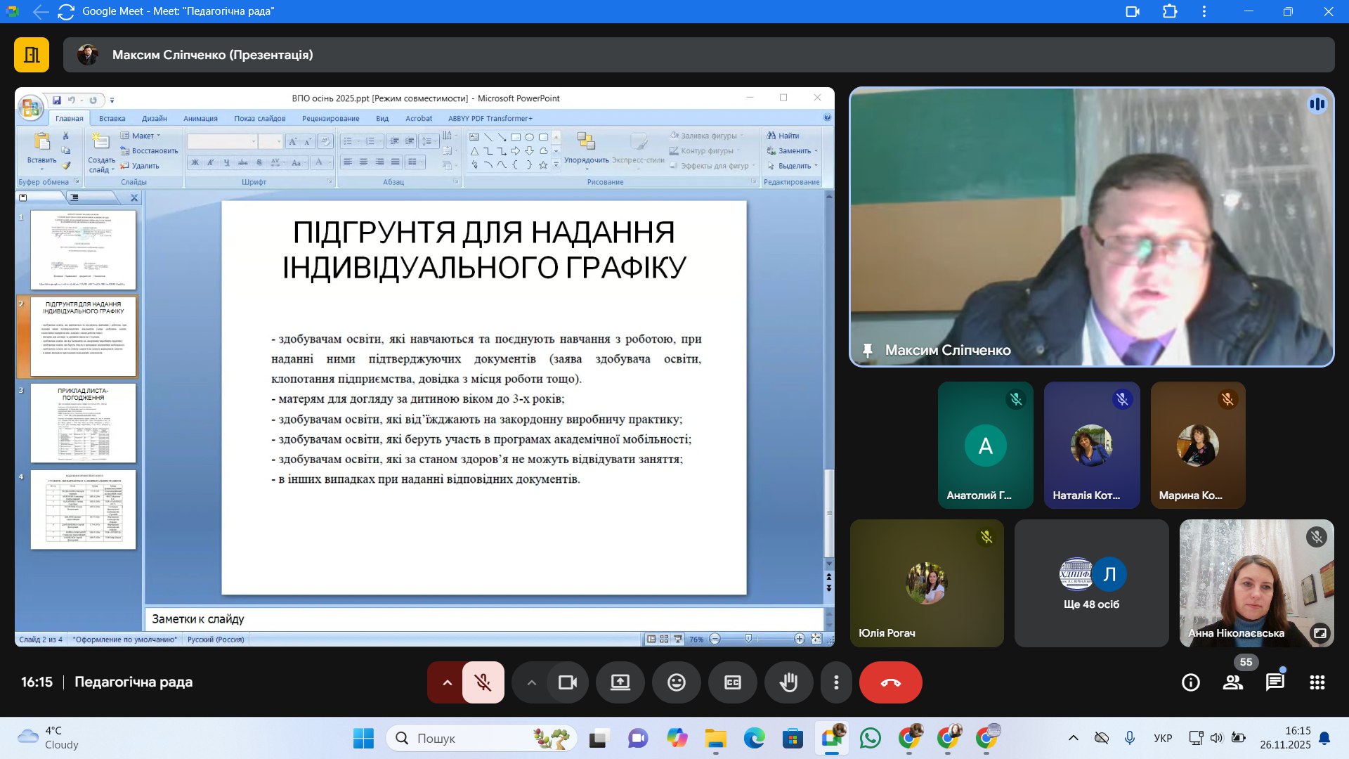Open WhatsApp from the taskbar
This screenshot has height=759, width=1349.
pos(870,739)
